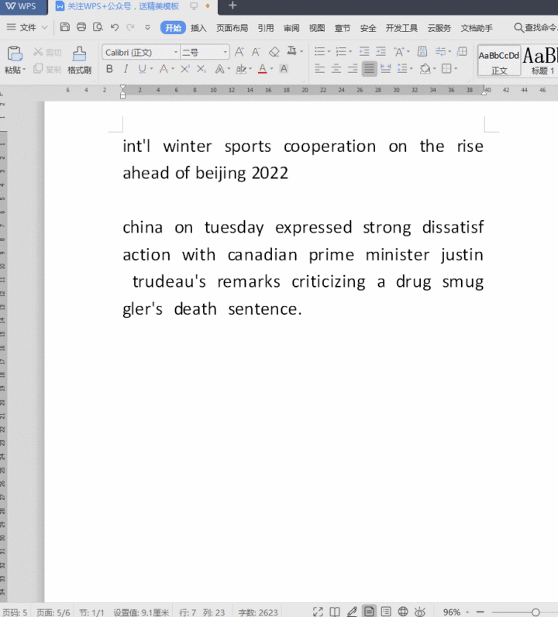Expand the line spacing dropdown
The image size is (558, 617).
point(412,69)
